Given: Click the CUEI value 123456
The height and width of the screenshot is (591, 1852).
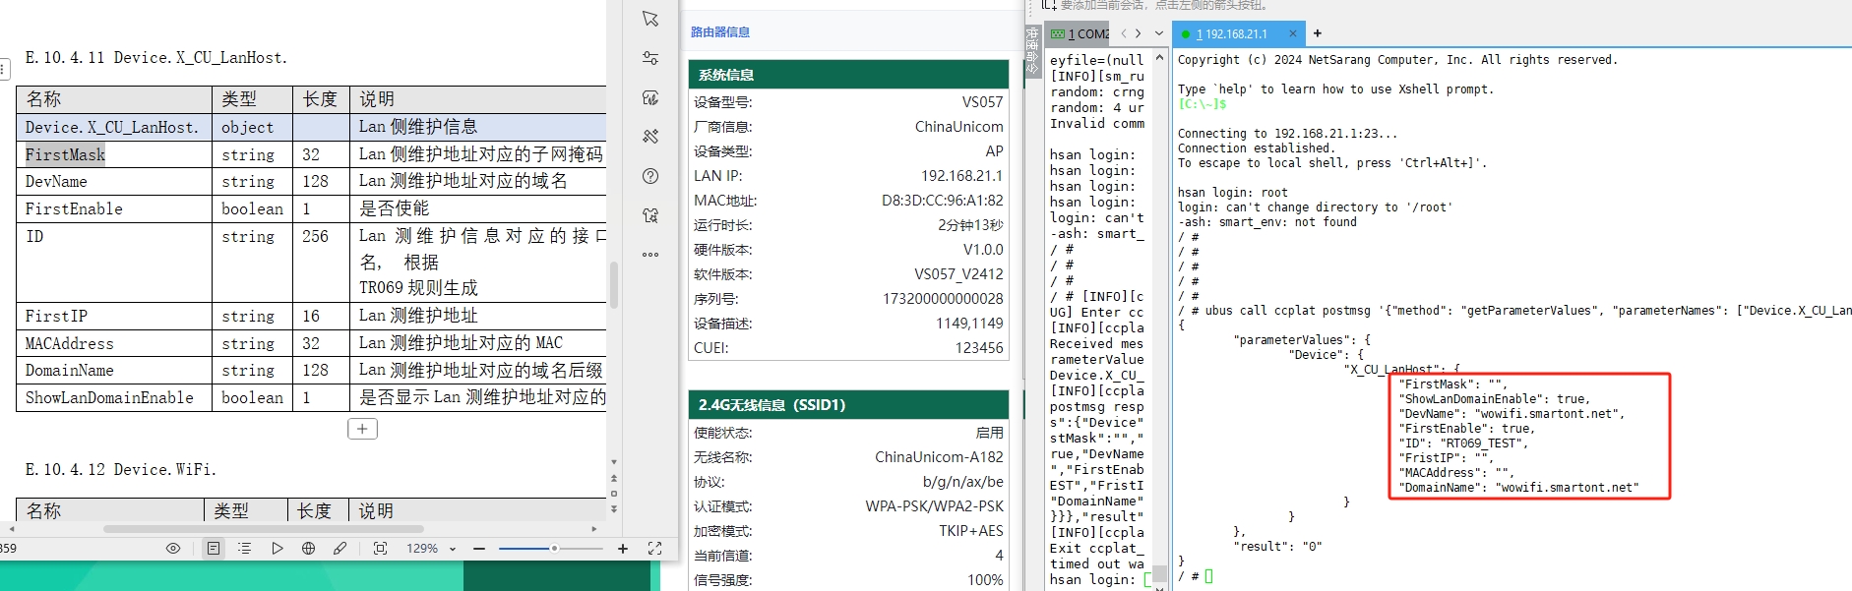Looking at the screenshot, I should coord(979,348).
